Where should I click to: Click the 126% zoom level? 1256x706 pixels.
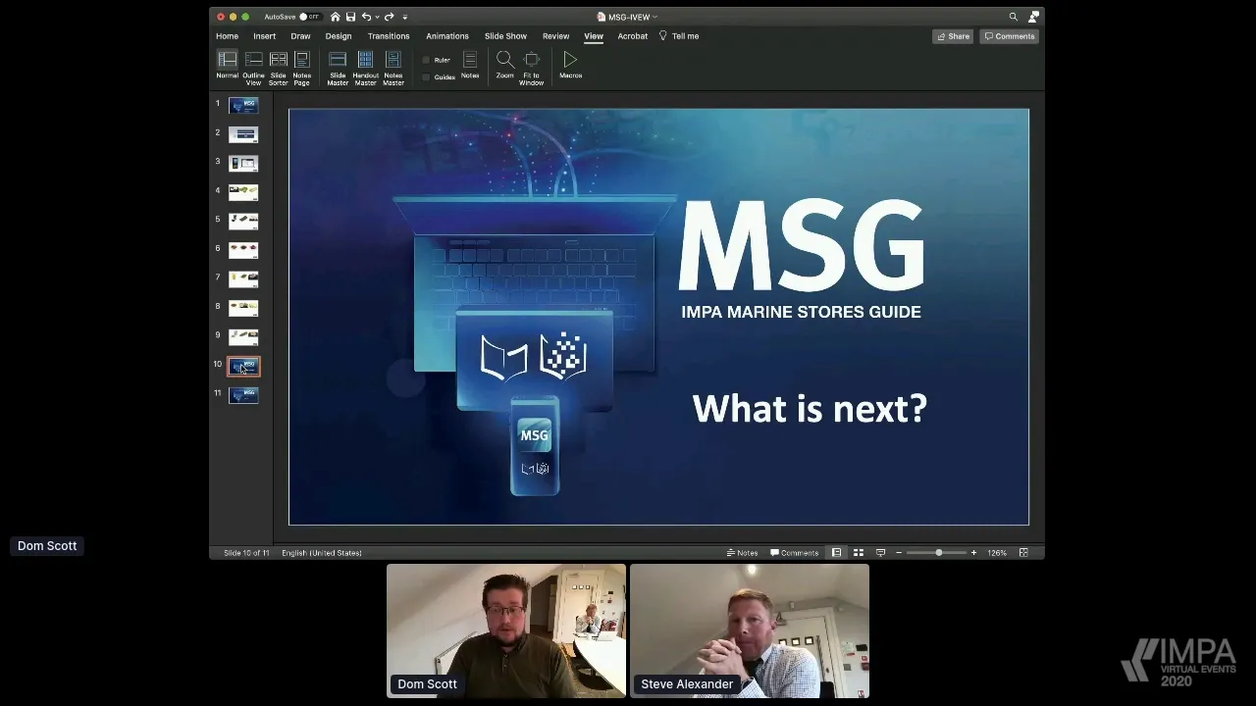point(997,553)
